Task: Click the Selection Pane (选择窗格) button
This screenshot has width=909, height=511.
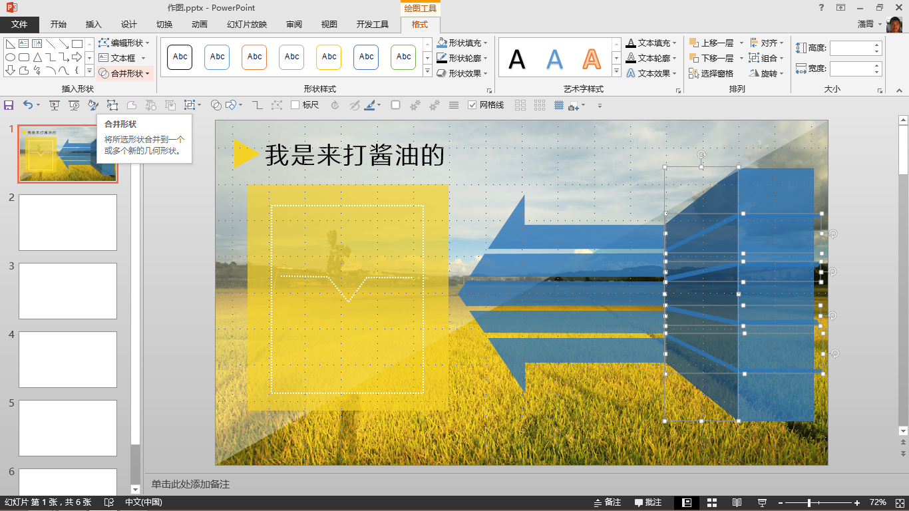Action: pos(711,73)
